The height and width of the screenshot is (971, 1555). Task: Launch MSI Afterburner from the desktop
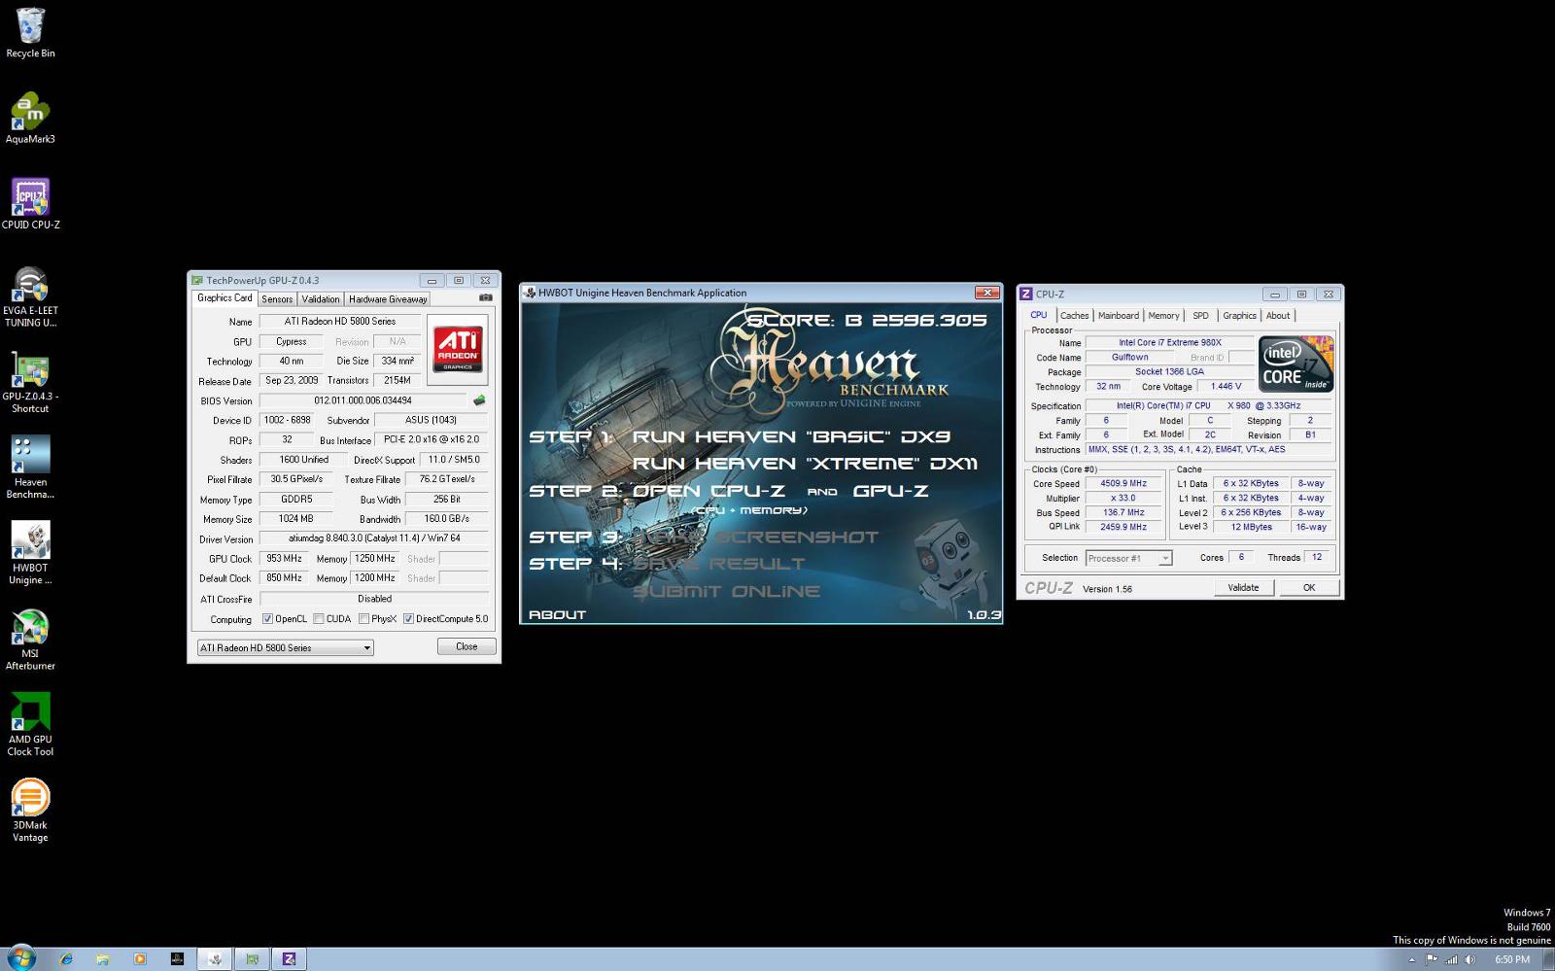click(x=30, y=639)
